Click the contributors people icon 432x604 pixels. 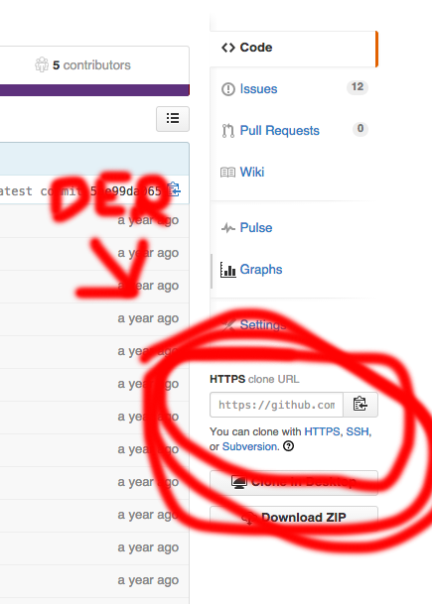[42, 64]
